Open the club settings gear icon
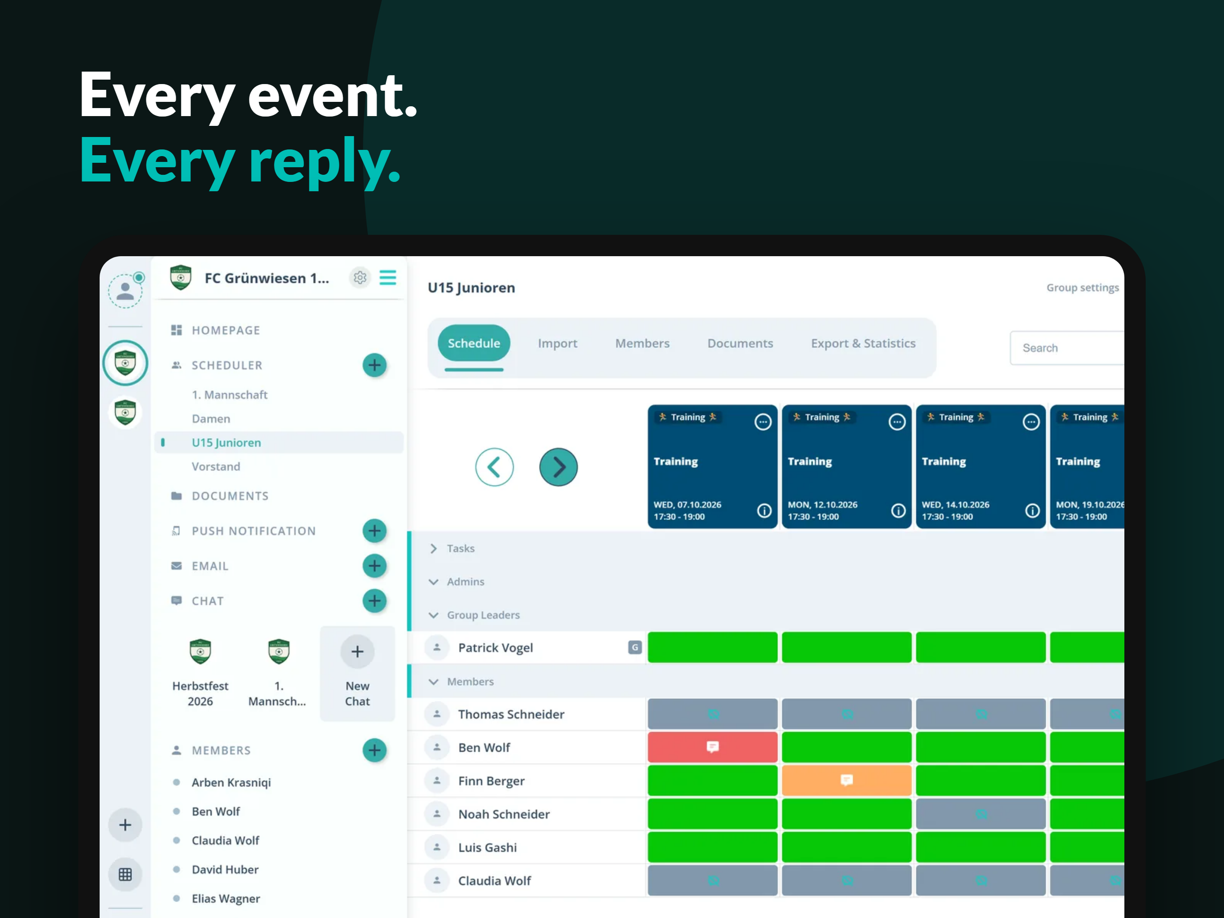 360,277
